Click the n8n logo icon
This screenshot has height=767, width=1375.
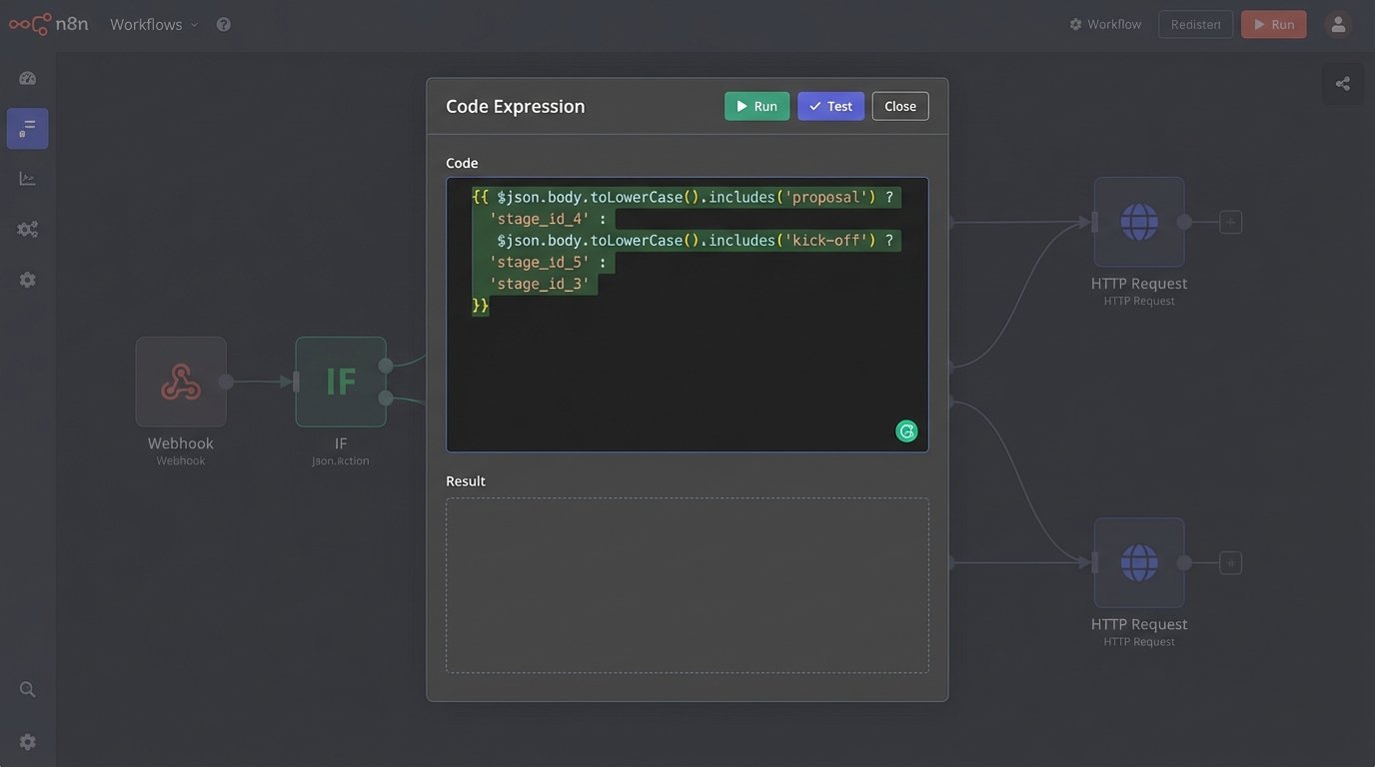pyautogui.click(x=29, y=24)
